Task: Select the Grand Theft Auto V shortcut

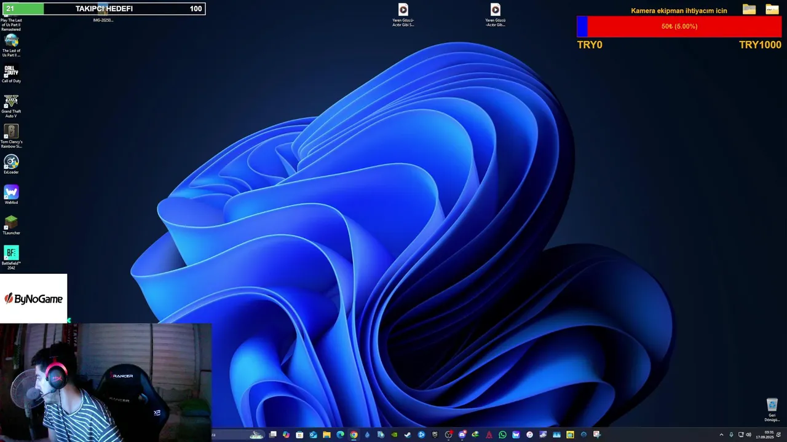Action: click(11, 106)
